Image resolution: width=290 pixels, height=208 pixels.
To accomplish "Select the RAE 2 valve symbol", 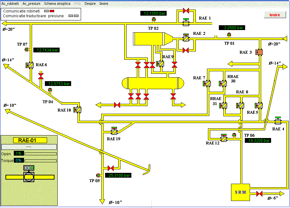I will (x=186, y=39).
